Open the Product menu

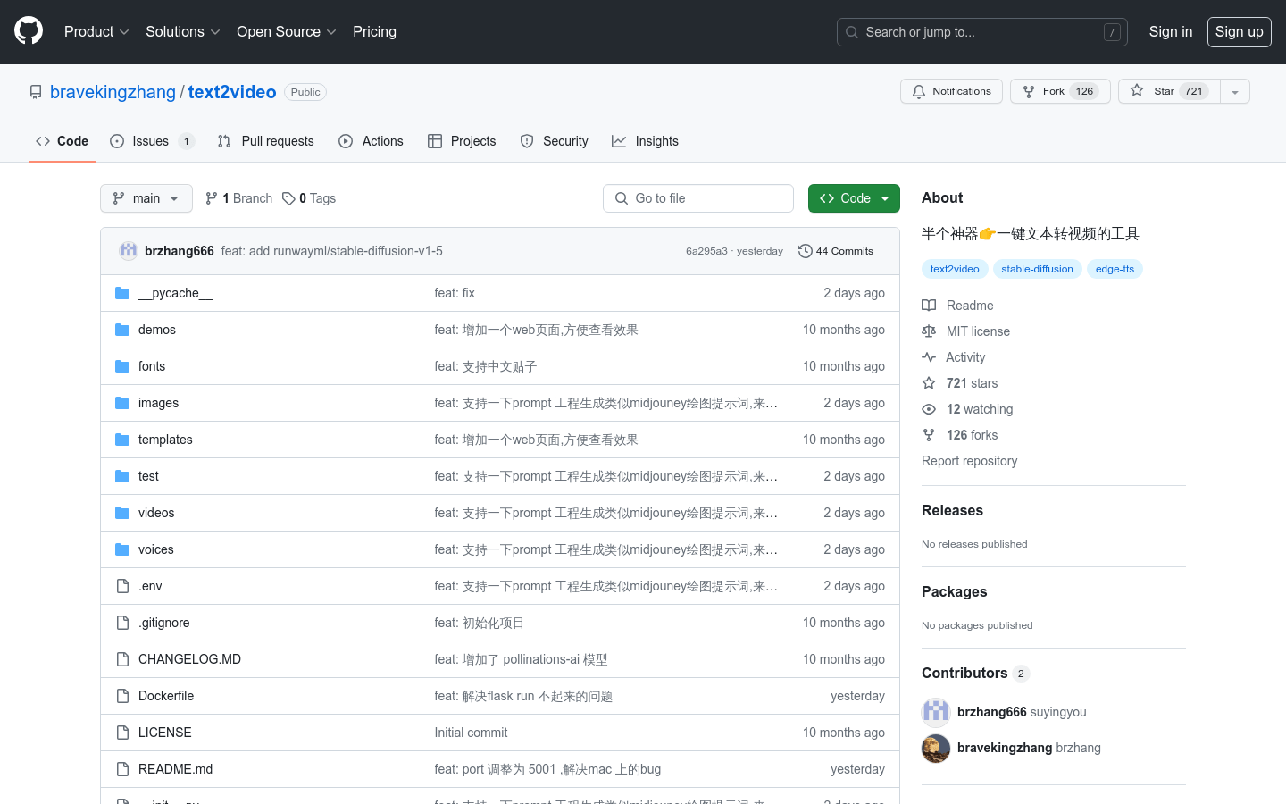click(96, 31)
